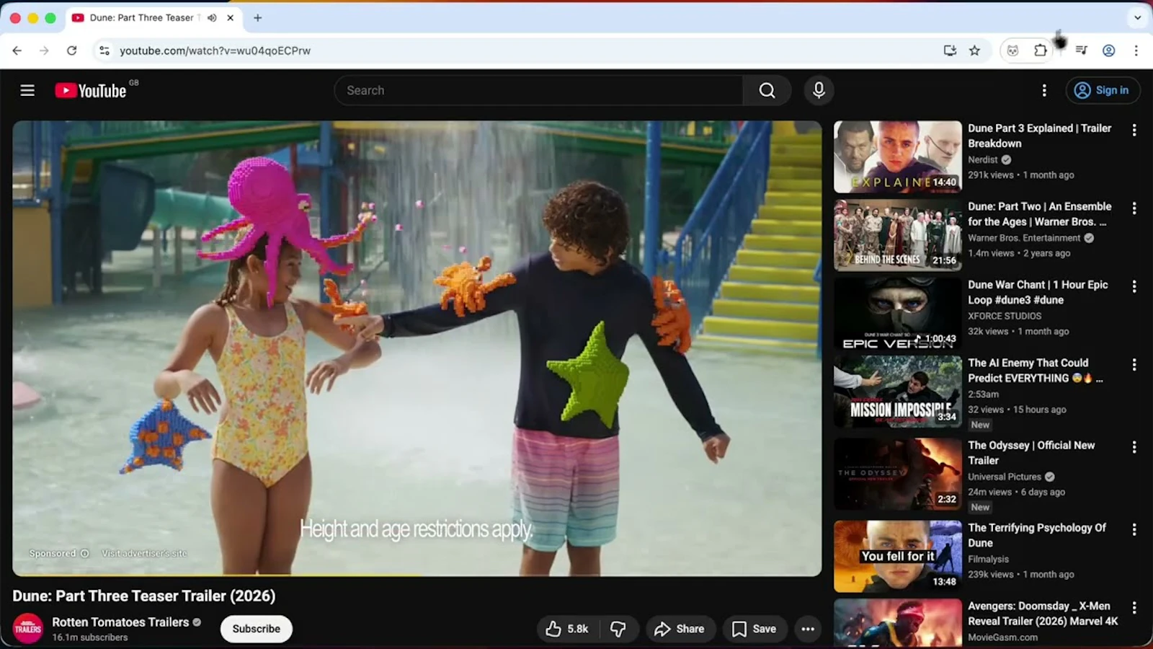1153x649 pixels.
Task: Open options for The Odyssey trailer
Action: [1134, 447]
